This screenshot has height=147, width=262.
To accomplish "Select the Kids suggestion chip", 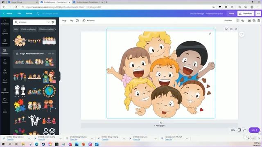I will tap(16, 29).
